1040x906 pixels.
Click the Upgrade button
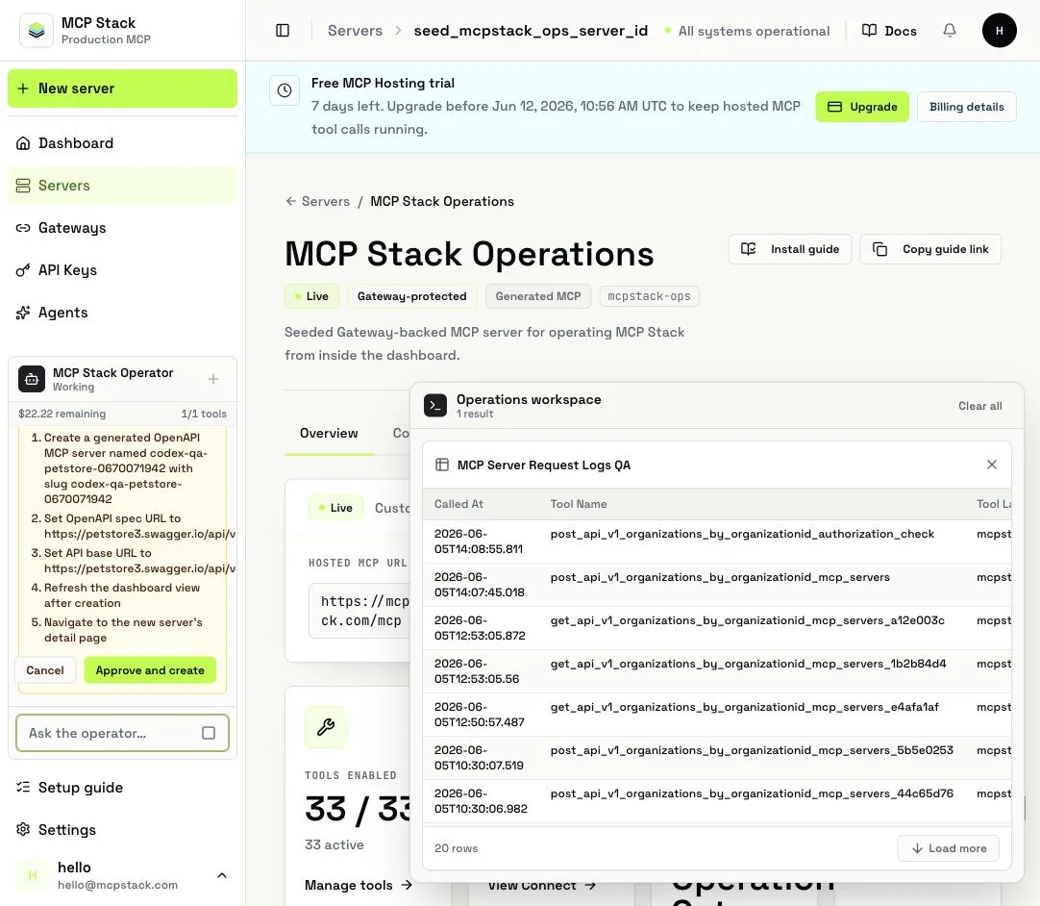(862, 107)
